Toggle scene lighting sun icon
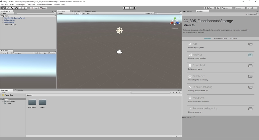This screenshot has width=259, height=140. [80, 14]
